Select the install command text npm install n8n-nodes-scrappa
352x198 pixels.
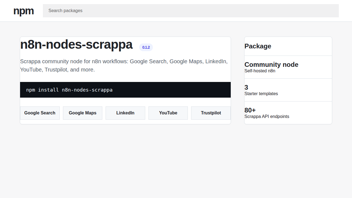pyautogui.click(x=69, y=90)
